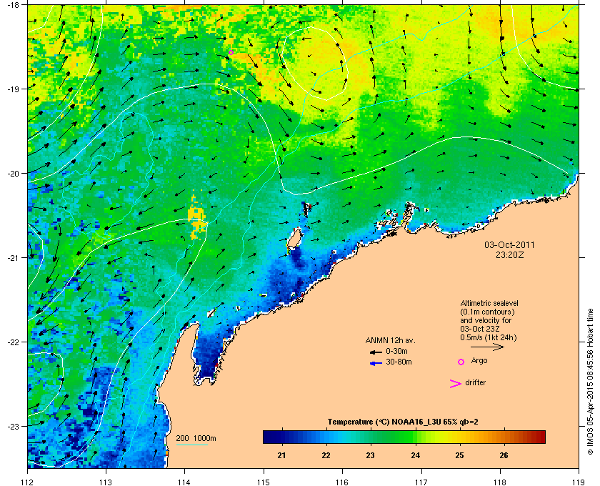The image size is (600, 486).
Task: Click the island off the coast near 115.4E
Action: tap(294, 239)
